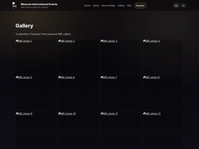The width and height of the screenshot is (199, 149).
Task: Open MIE photo 9 thumbnail
Action: pos(36,129)
